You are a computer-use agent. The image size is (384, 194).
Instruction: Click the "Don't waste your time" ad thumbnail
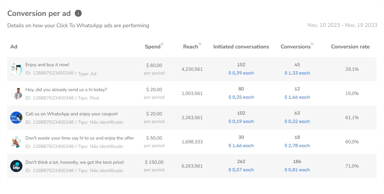click(x=16, y=142)
